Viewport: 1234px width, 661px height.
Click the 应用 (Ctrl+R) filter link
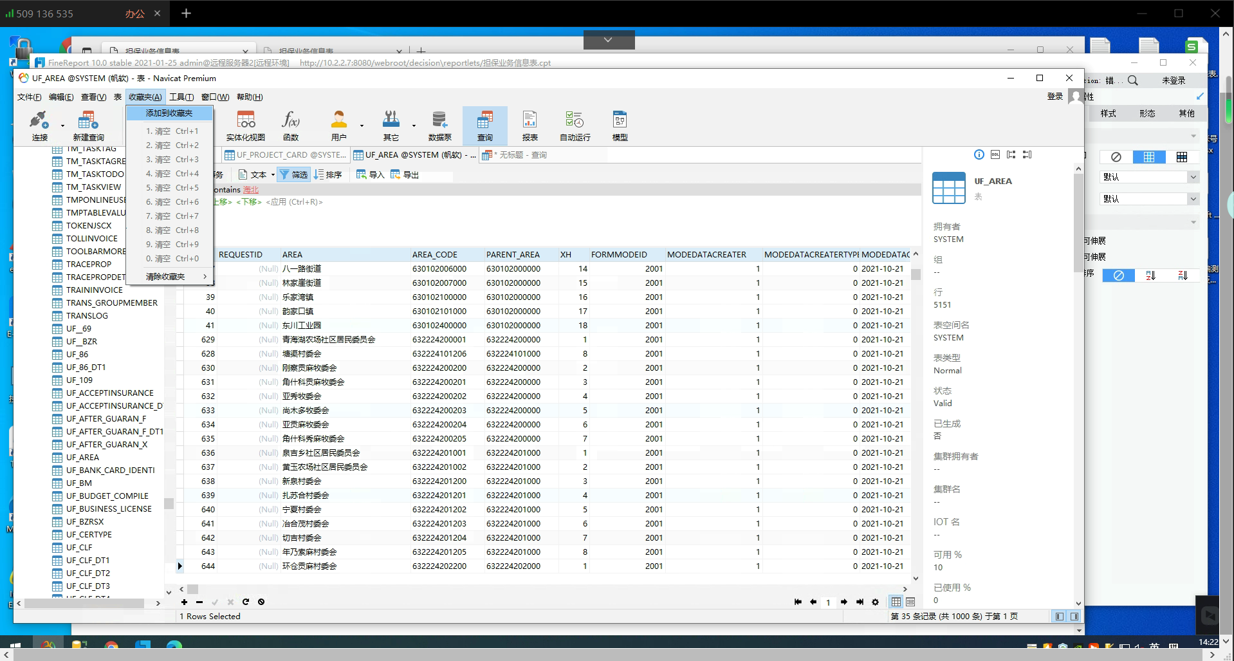point(294,202)
